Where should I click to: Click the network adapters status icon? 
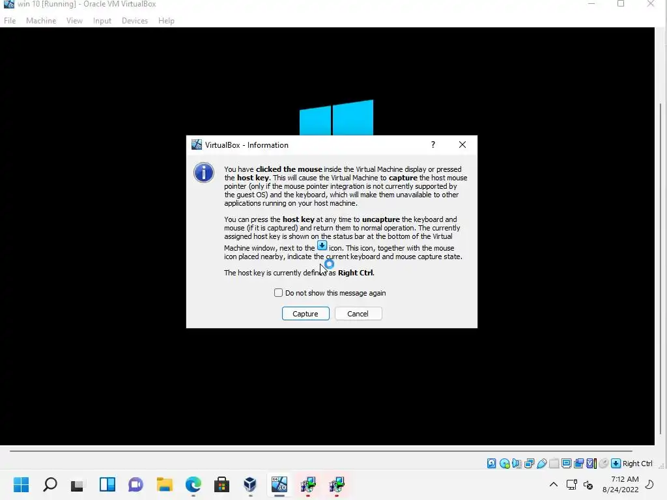tap(529, 464)
